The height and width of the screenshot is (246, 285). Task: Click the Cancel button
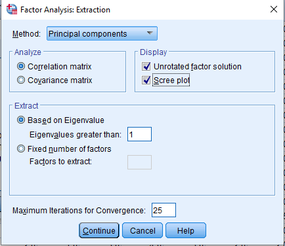pyautogui.click(x=142, y=230)
